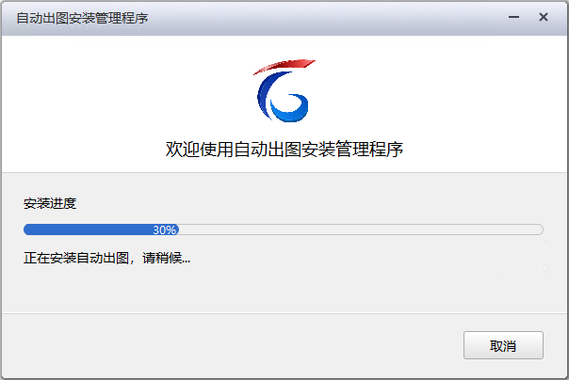The height and width of the screenshot is (380, 569).
Task: Select the 欢迎使用自动出图安装管理程序 heading
Action: pyautogui.click(x=284, y=149)
